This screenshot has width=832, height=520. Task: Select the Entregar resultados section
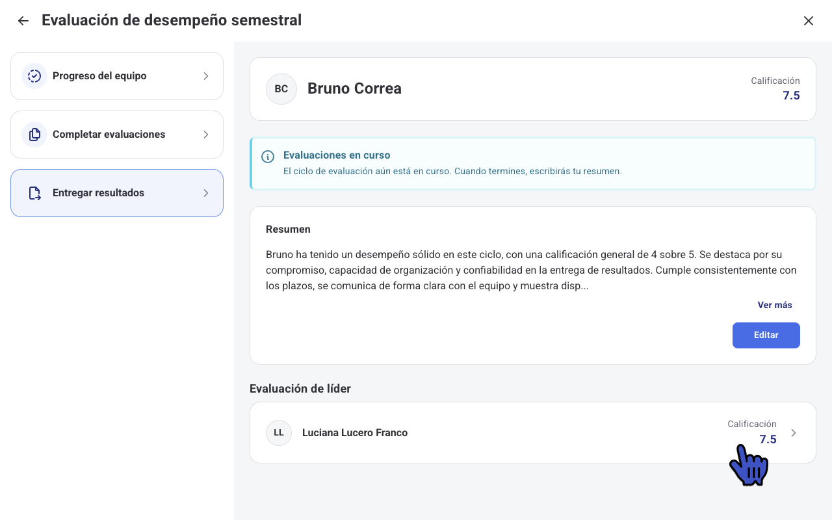[117, 193]
